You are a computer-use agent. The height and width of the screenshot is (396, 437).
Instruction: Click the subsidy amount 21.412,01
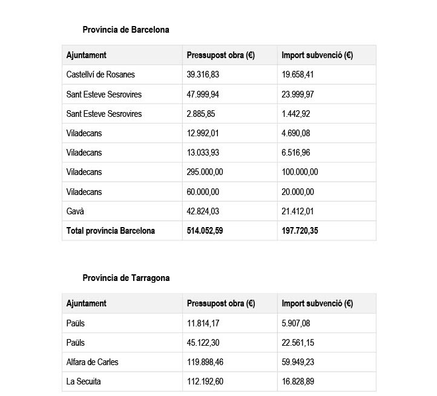(x=298, y=211)
